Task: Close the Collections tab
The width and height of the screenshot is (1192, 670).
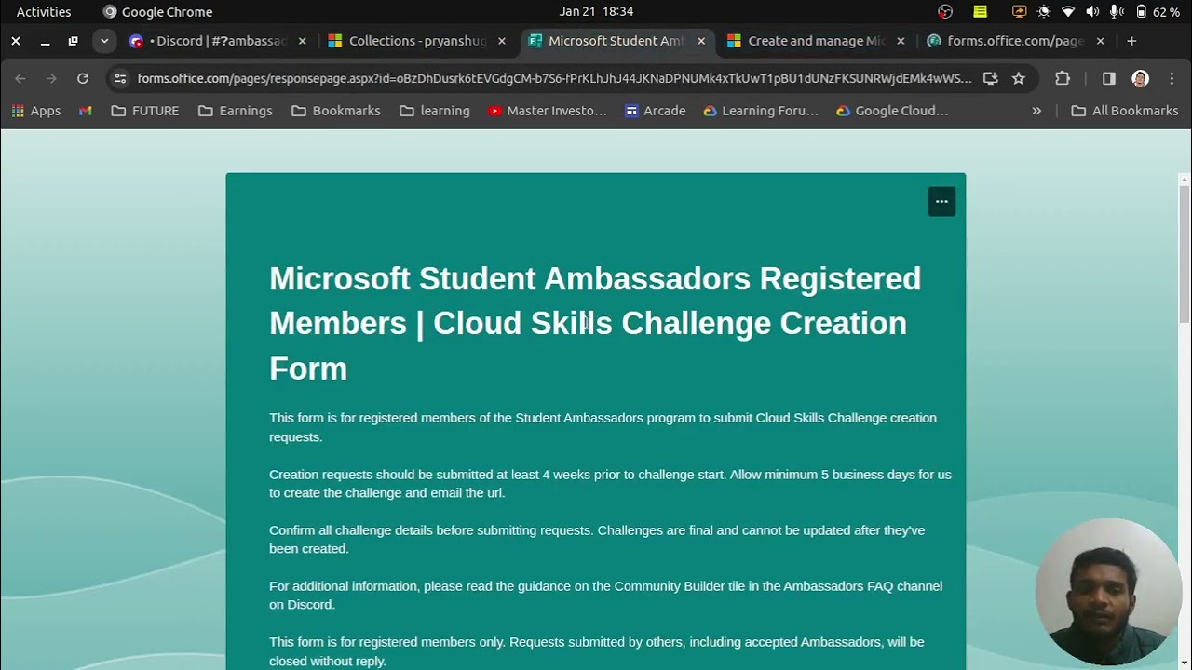Action: tap(502, 41)
